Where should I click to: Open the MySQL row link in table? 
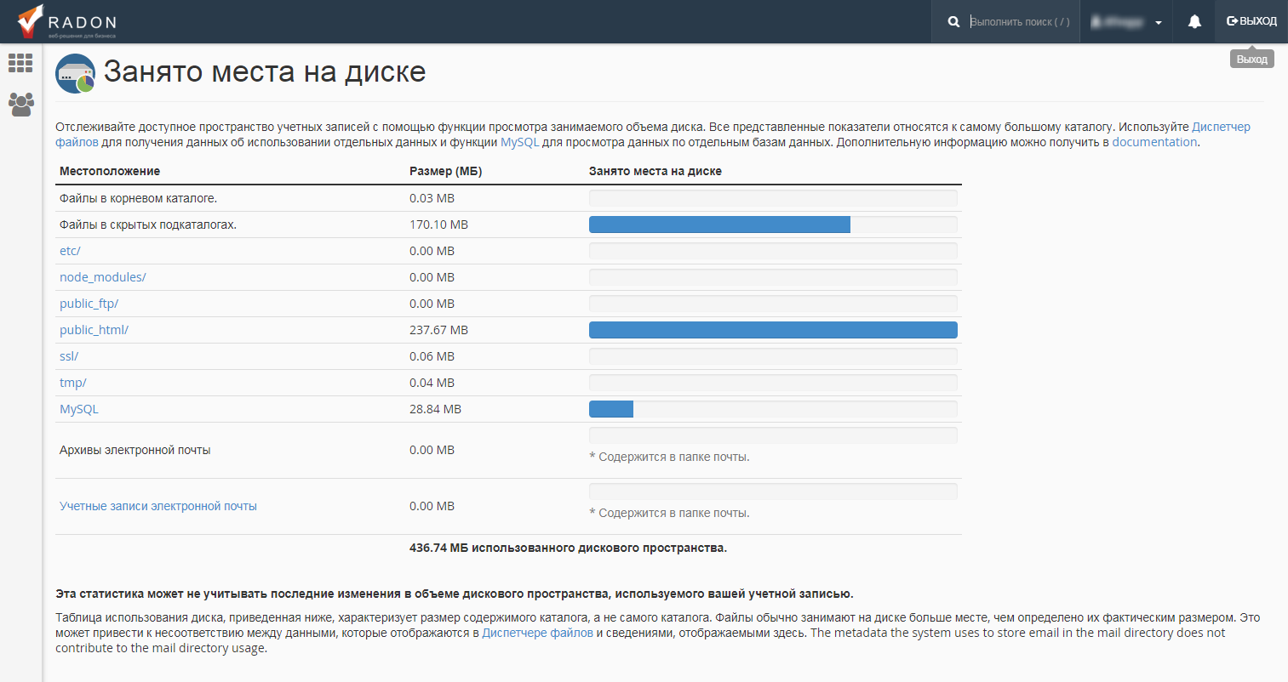[x=79, y=409]
